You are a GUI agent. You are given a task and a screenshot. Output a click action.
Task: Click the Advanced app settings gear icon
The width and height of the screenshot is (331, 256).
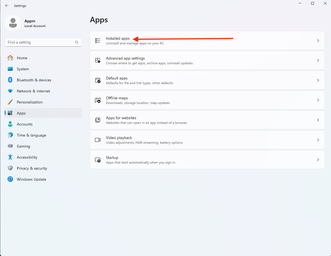tap(97, 60)
